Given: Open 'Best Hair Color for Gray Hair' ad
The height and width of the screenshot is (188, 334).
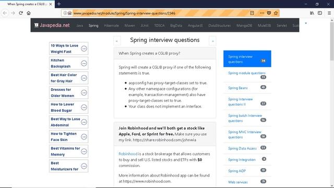Looking at the screenshot, I should 68,78.
